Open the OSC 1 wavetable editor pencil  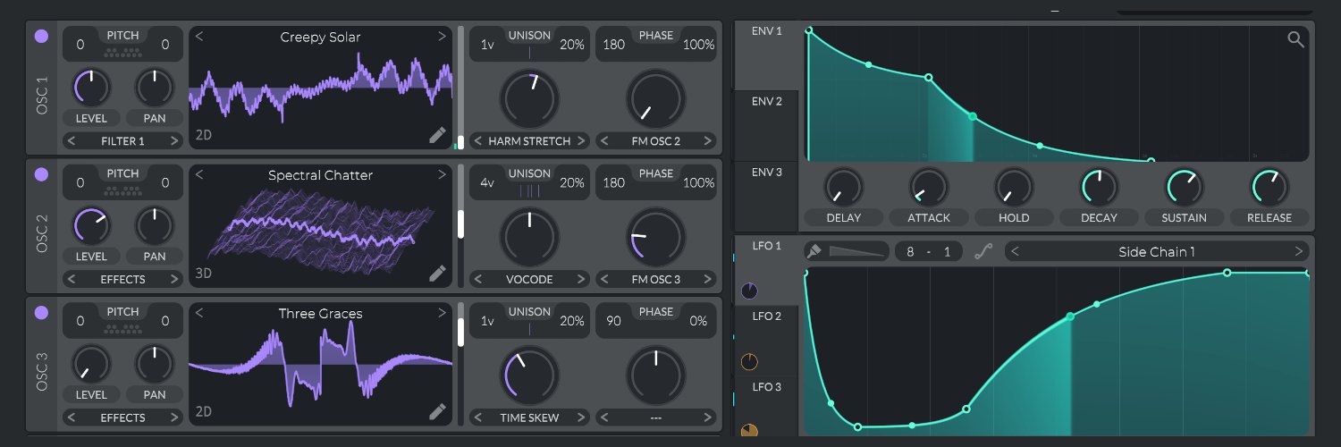[436, 135]
